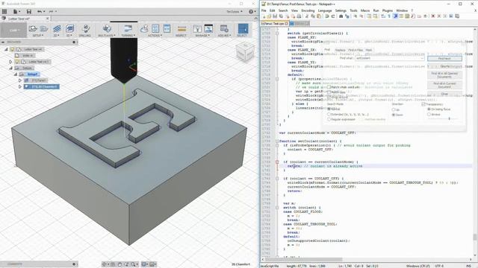Click the Add-Ins scripts icon
Screen dimensions: 478x268
pos(224,29)
